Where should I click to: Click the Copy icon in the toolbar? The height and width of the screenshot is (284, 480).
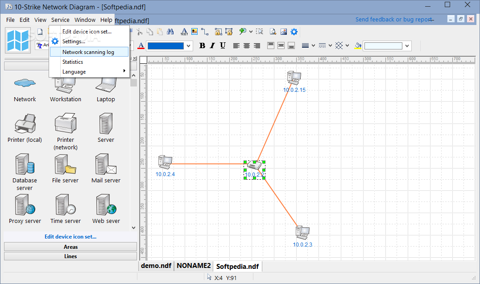pyautogui.click(x=150, y=32)
